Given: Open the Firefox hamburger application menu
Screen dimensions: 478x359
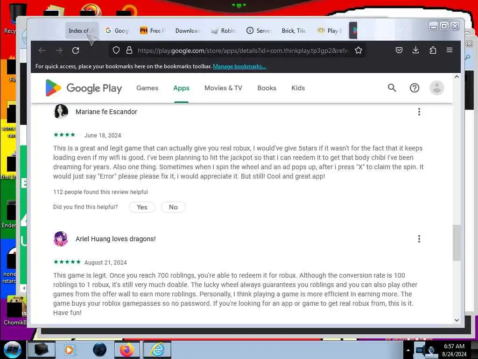Looking at the screenshot, I should pyautogui.click(x=450, y=50).
